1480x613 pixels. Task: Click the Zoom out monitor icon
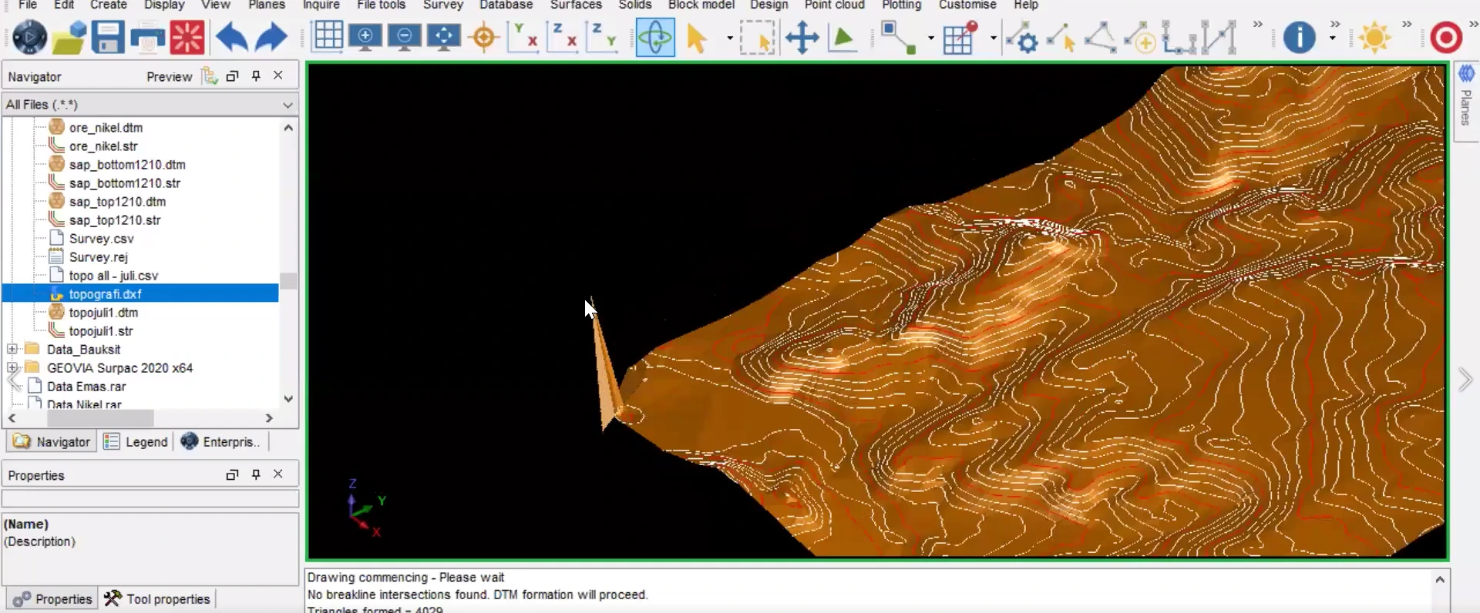click(x=405, y=37)
